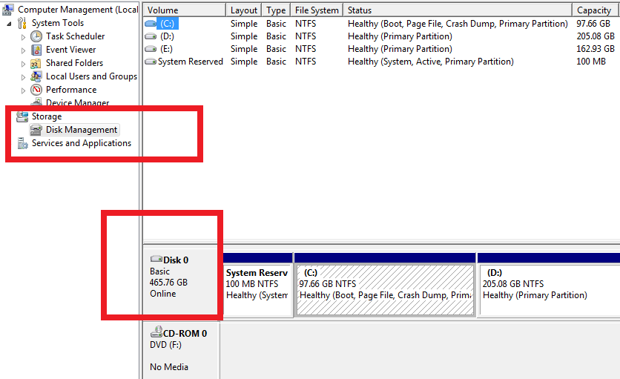Click the System Reserved volume icon

click(x=151, y=62)
